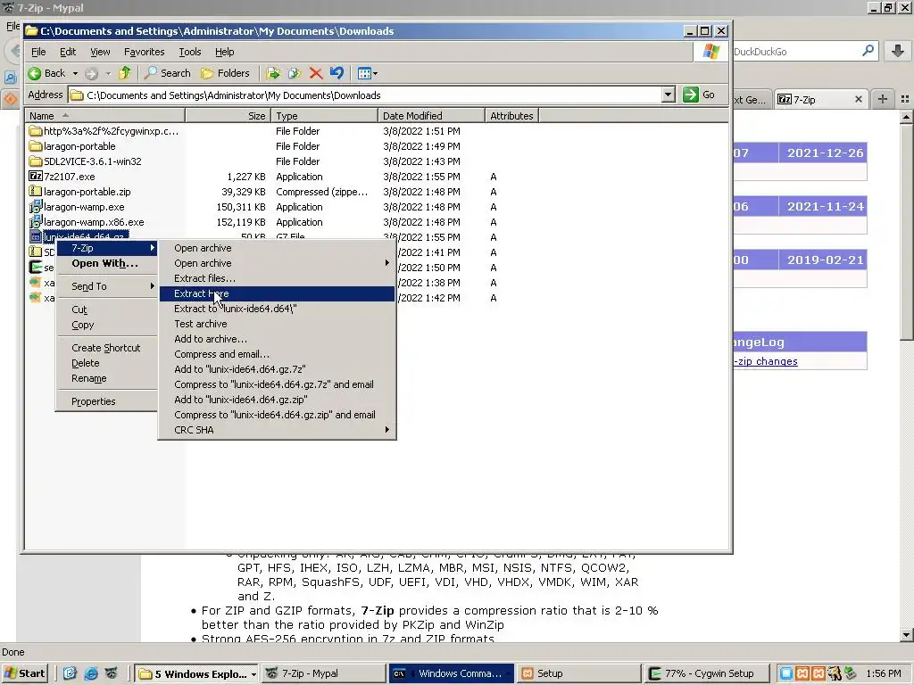Select the 7z2107.exe file icon

pyautogui.click(x=36, y=177)
